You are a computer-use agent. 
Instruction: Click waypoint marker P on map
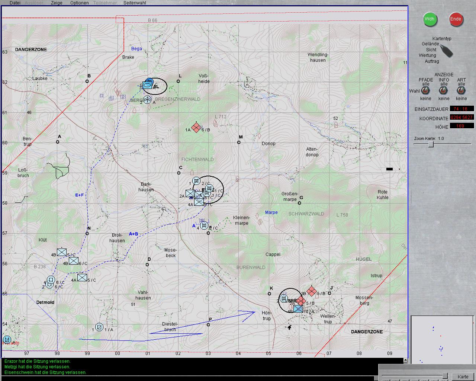[x=208, y=325]
